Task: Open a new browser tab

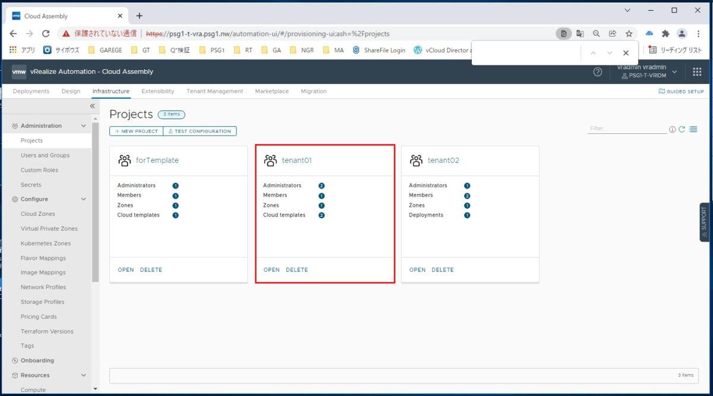Action: point(140,16)
